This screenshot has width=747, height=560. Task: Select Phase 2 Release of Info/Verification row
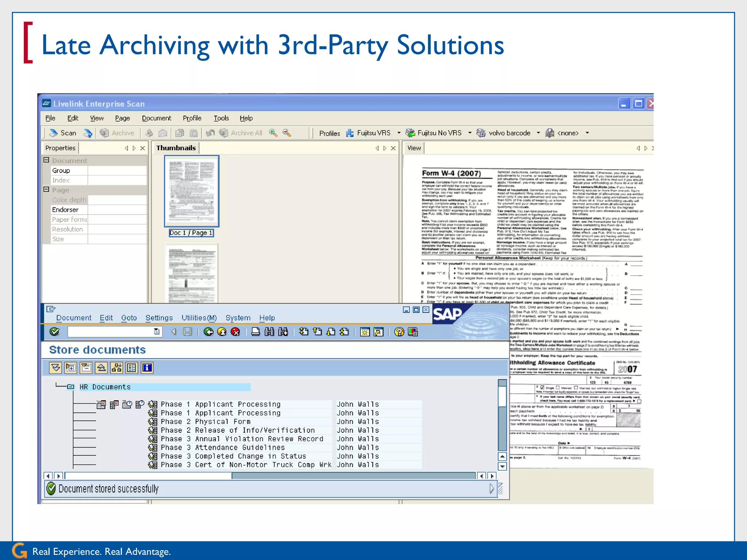(246, 430)
